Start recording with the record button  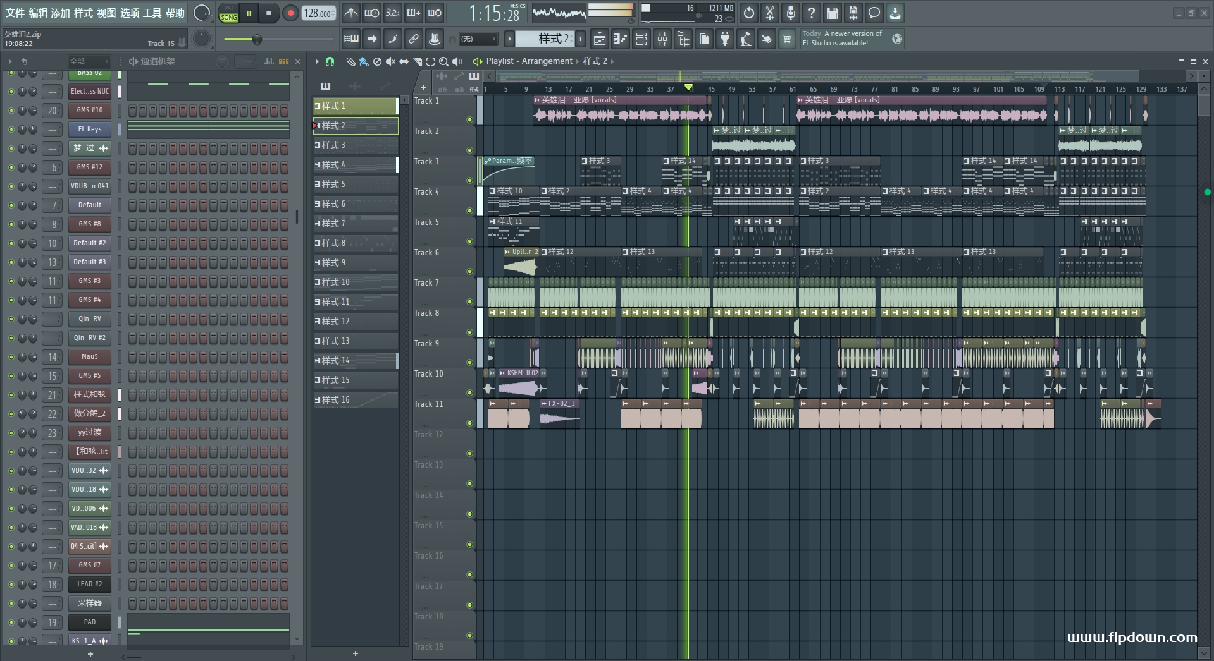pyautogui.click(x=290, y=13)
